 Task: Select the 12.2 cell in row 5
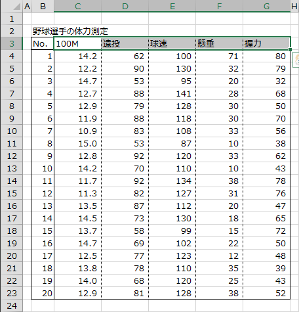tap(77, 68)
